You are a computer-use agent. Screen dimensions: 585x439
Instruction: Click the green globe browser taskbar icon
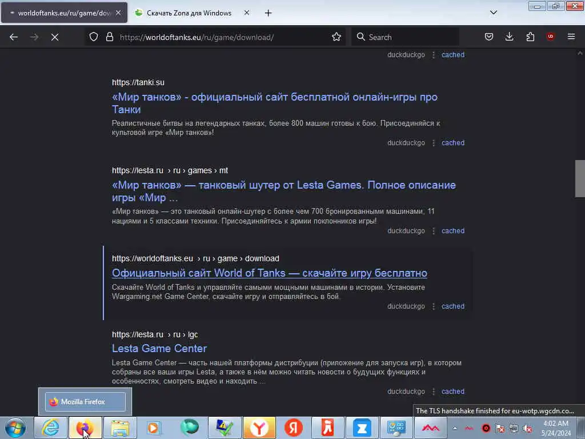[190, 428]
